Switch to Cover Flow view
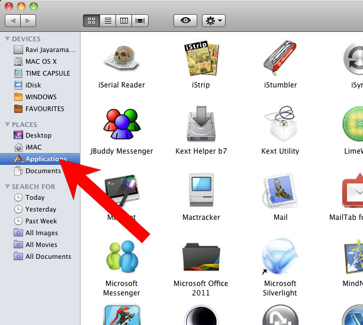Viewport: 363px width, 325px height. 140,21
